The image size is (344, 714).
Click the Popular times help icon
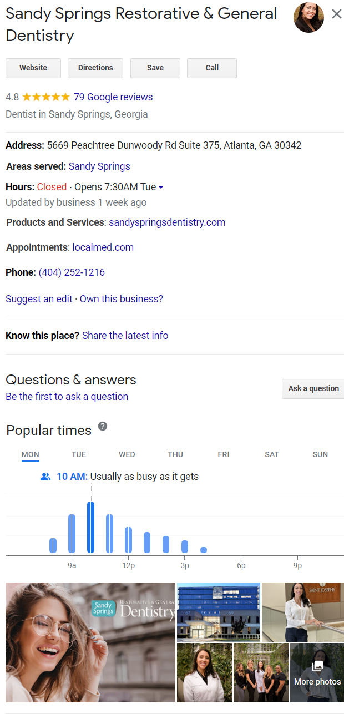(103, 426)
